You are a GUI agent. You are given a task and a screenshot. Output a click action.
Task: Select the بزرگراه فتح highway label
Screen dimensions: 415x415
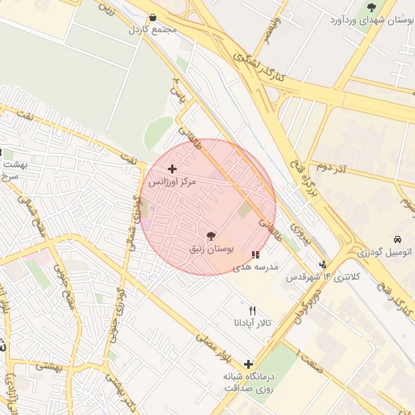[304, 178]
